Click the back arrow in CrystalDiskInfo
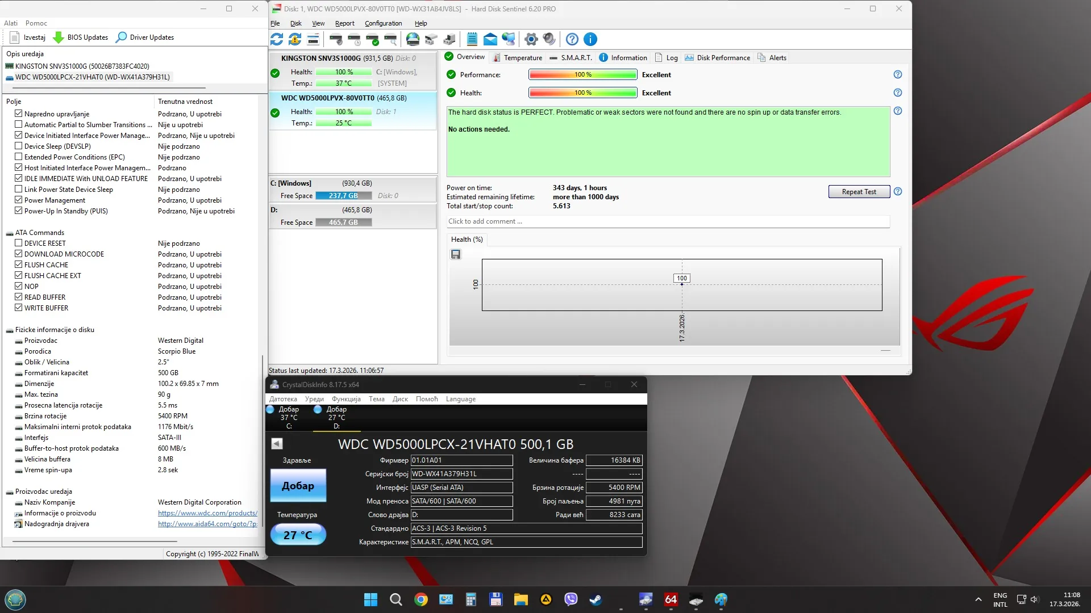Image resolution: width=1091 pixels, height=613 pixels. (x=277, y=444)
